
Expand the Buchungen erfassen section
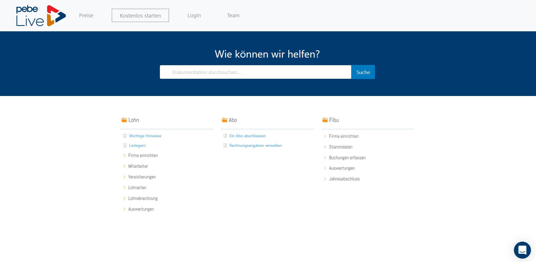[347, 158]
